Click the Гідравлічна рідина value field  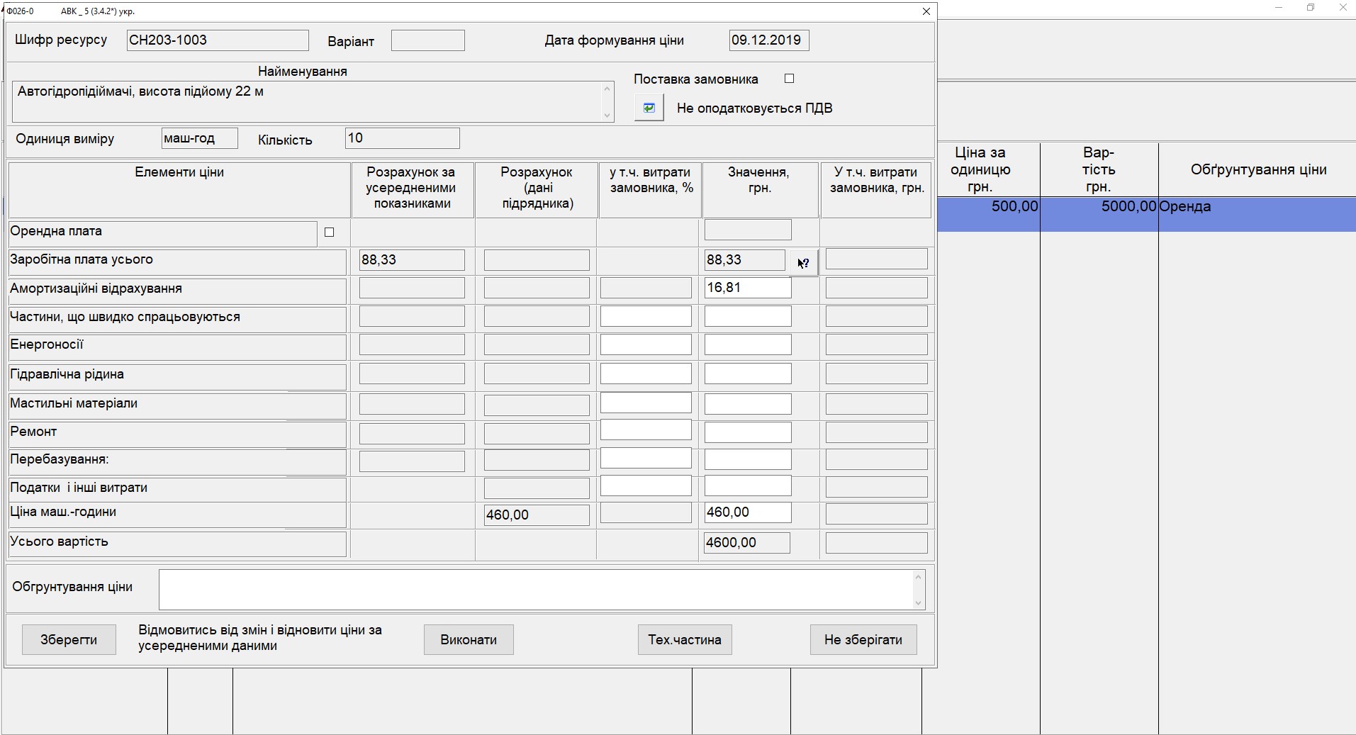(748, 374)
